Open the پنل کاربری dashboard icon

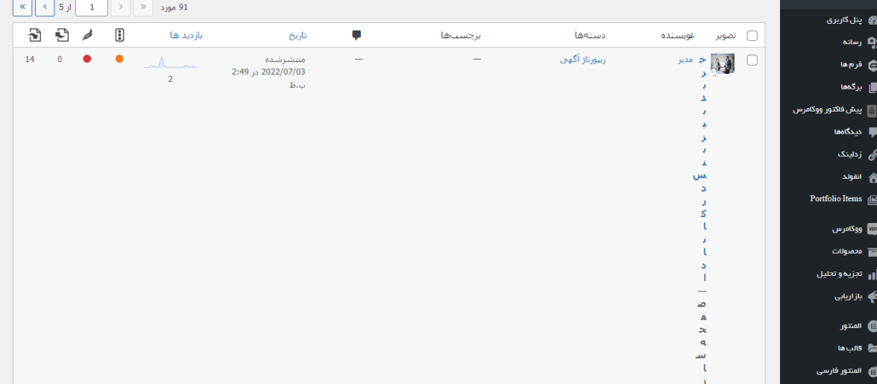pyautogui.click(x=872, y=20)
